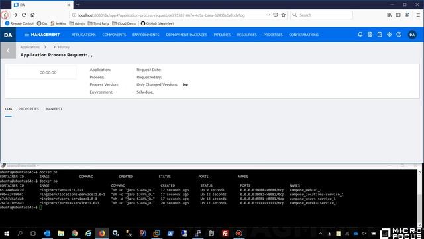Open the DEPLOYMENT PACKAGES menu
Image resolution: width=424 pixels, height=239 pixels.
187,35
